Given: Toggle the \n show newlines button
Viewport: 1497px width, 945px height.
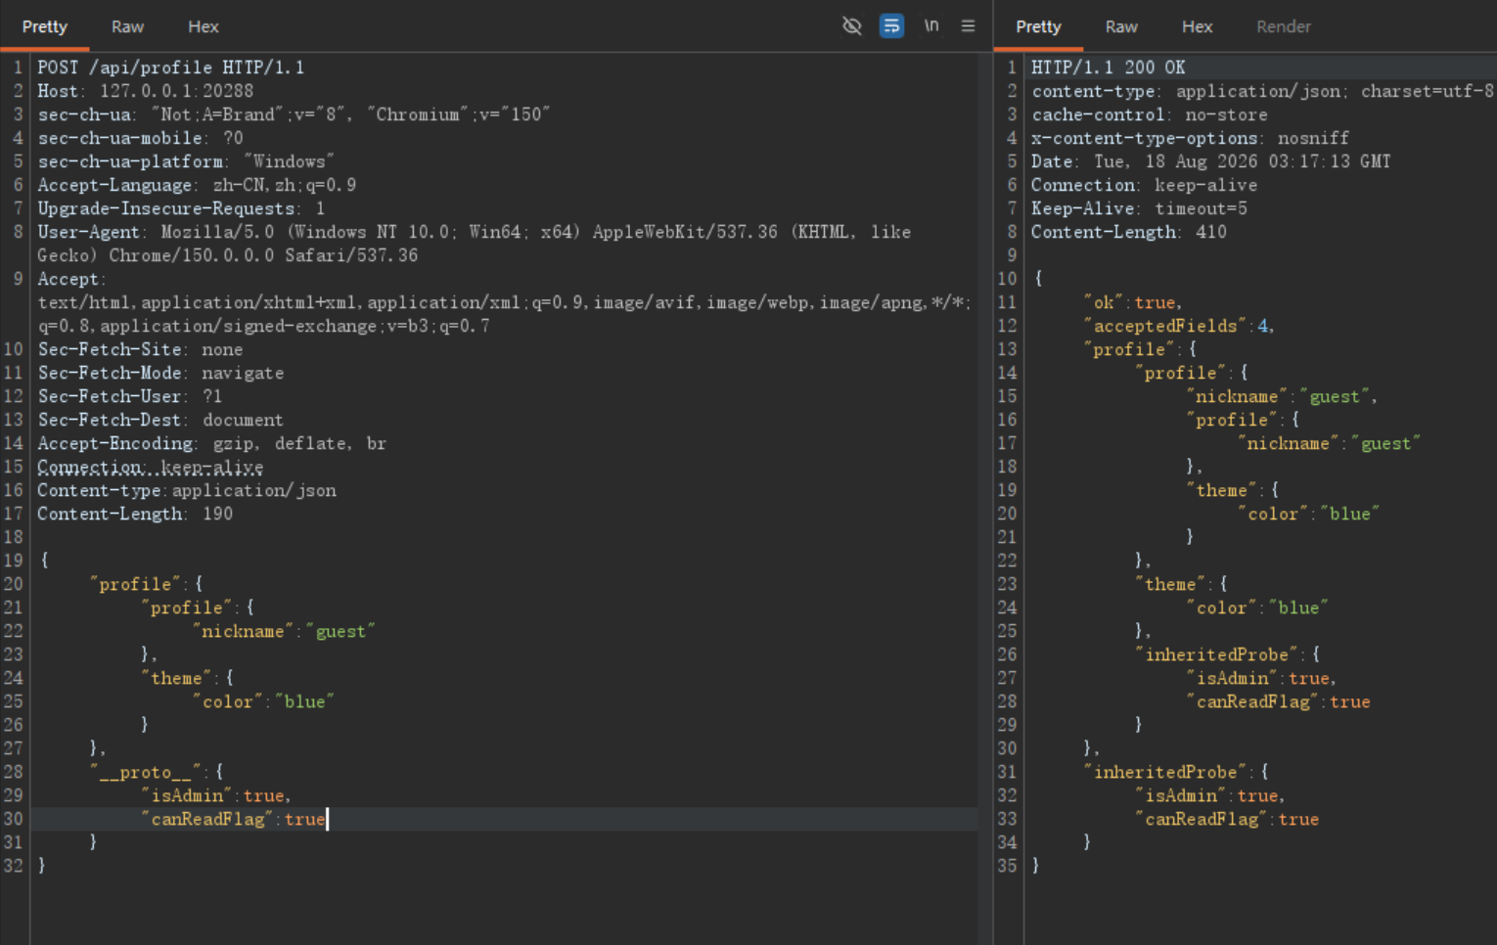Looking at the screenshot, I should [931, 26].
